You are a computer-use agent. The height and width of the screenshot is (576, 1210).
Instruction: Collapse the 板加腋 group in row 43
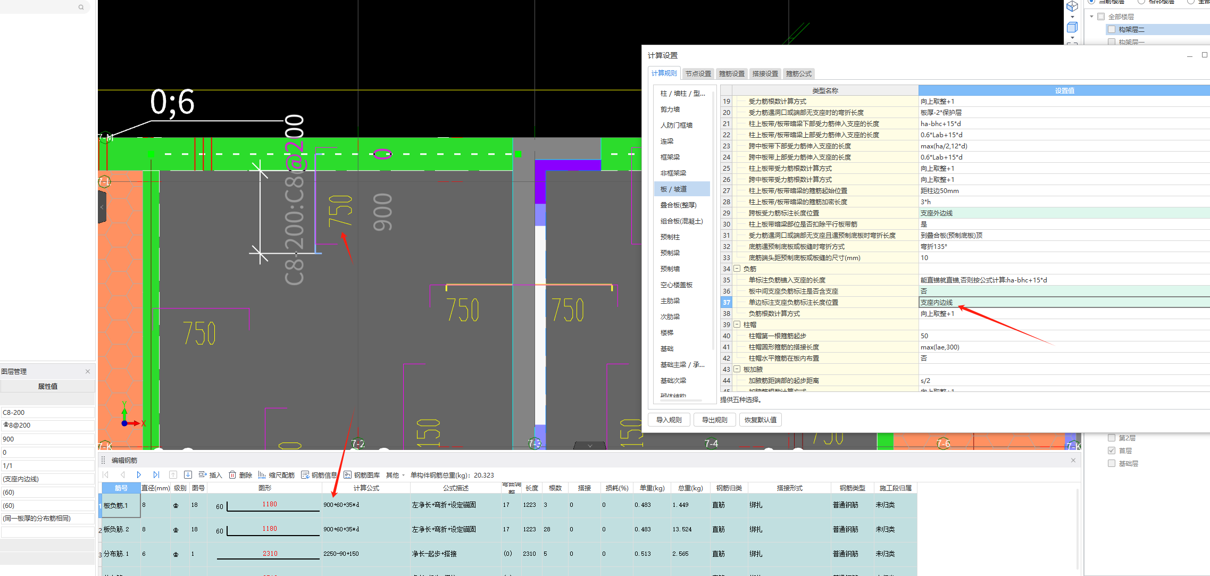point(737,369)
